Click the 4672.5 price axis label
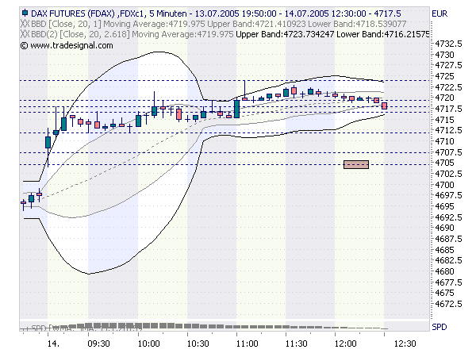The image size is (476, 357). [x=449, y=304]
